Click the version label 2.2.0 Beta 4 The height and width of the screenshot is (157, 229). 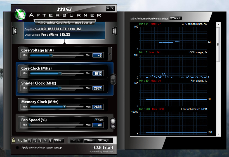tap(103, 148)
